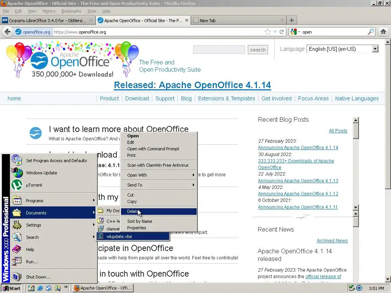The width and height of the screenshot is (391, 293).
Task: Bookmark this page with the star icon
Action: point(268,32)
